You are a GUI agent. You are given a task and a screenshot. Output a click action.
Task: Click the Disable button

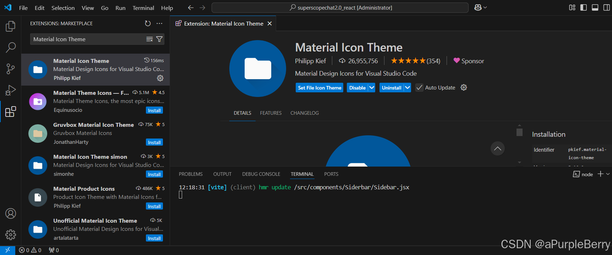[357, 88]
